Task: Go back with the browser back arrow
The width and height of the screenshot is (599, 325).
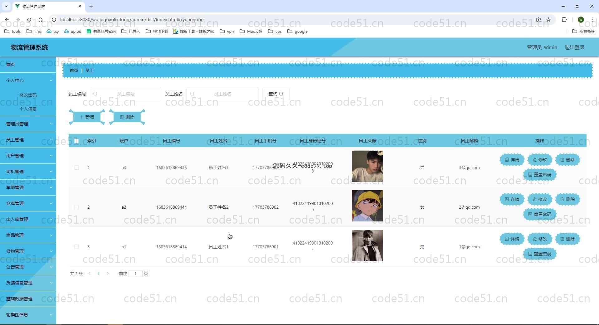Action: coord(7,20)
